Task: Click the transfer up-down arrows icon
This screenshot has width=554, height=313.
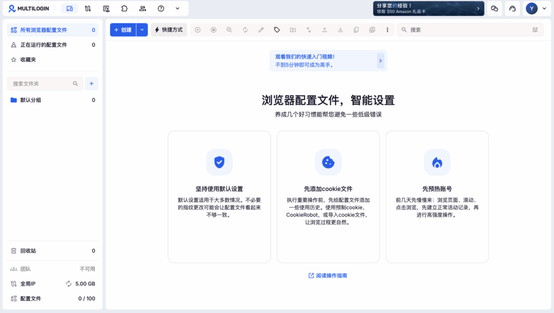Action: point(308,30)
